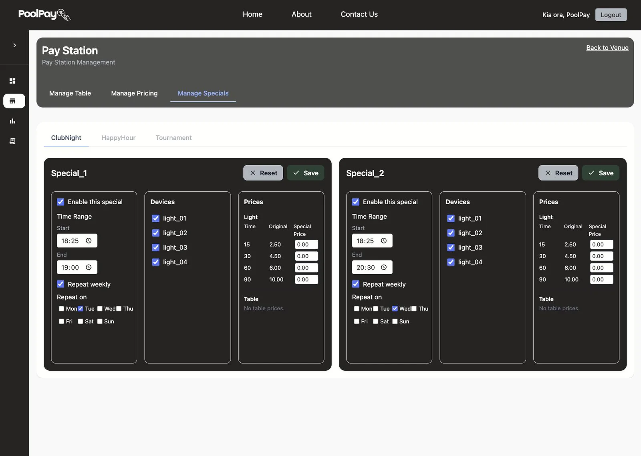
Task: Click clock icon in Special_1 start time
Action: [89, 241]
